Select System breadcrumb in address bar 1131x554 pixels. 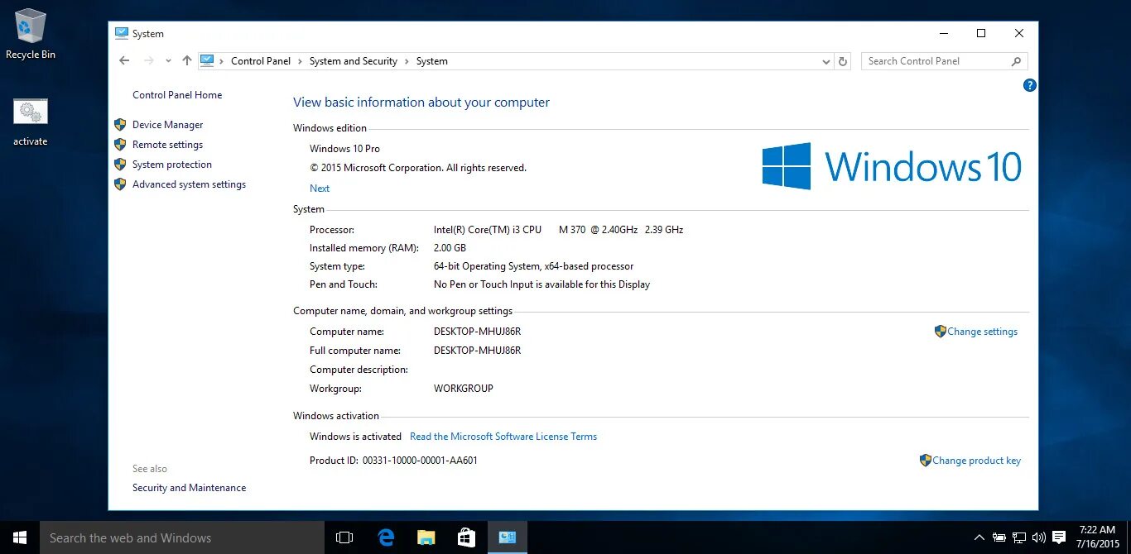[432, 61]
